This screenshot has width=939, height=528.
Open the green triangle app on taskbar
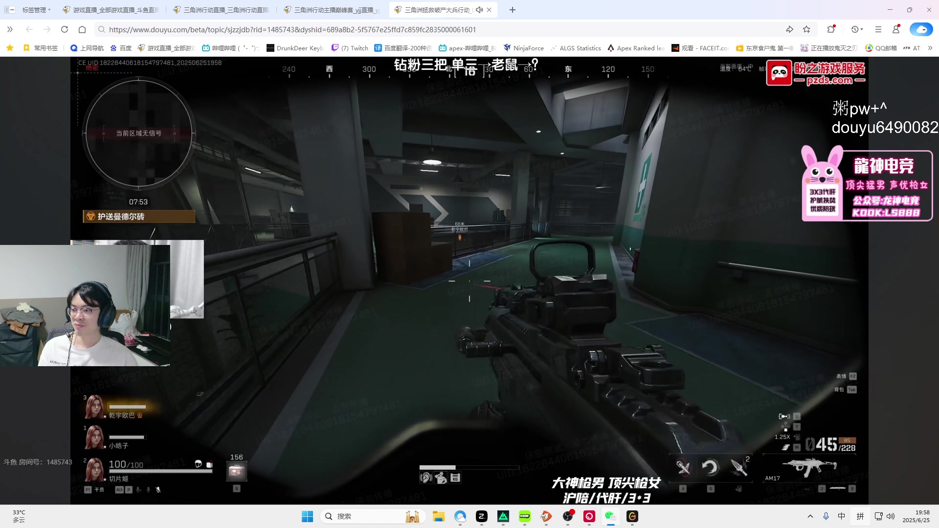pos(503,516)
